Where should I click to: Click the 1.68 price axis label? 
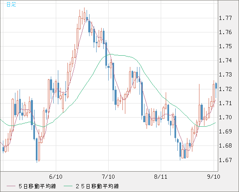click(x=225, y=146)
